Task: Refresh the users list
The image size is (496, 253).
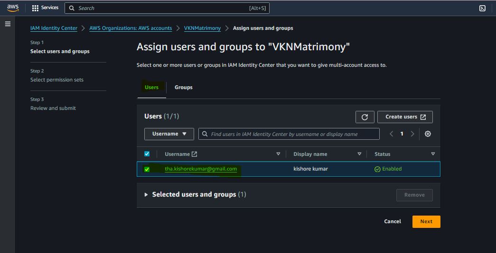Action: pos(365,117)
